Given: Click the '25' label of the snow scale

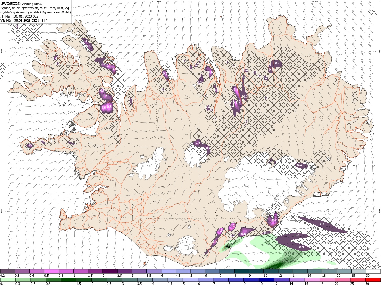Looking at the screenshot, I should 353,276.
